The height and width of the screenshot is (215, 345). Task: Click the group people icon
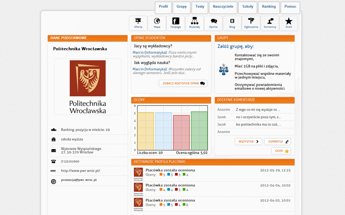point(223,70)
